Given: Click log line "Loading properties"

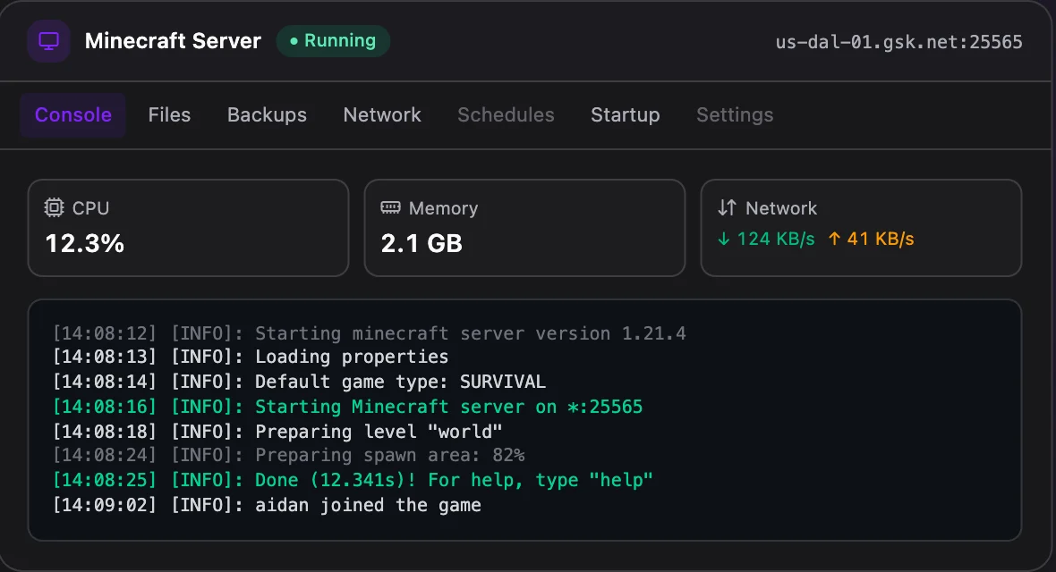Looking at the screenshot, I should [x=251, y=357].
